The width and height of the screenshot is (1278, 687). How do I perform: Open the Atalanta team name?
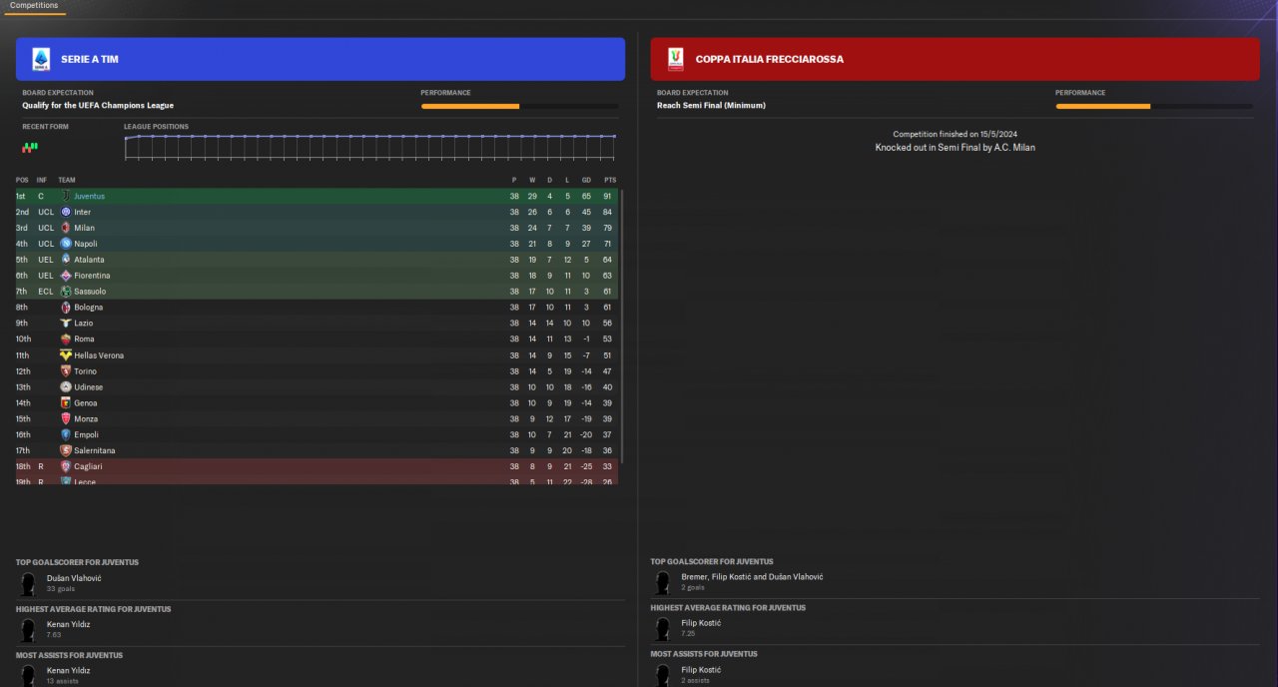click(x=89, y=260)
